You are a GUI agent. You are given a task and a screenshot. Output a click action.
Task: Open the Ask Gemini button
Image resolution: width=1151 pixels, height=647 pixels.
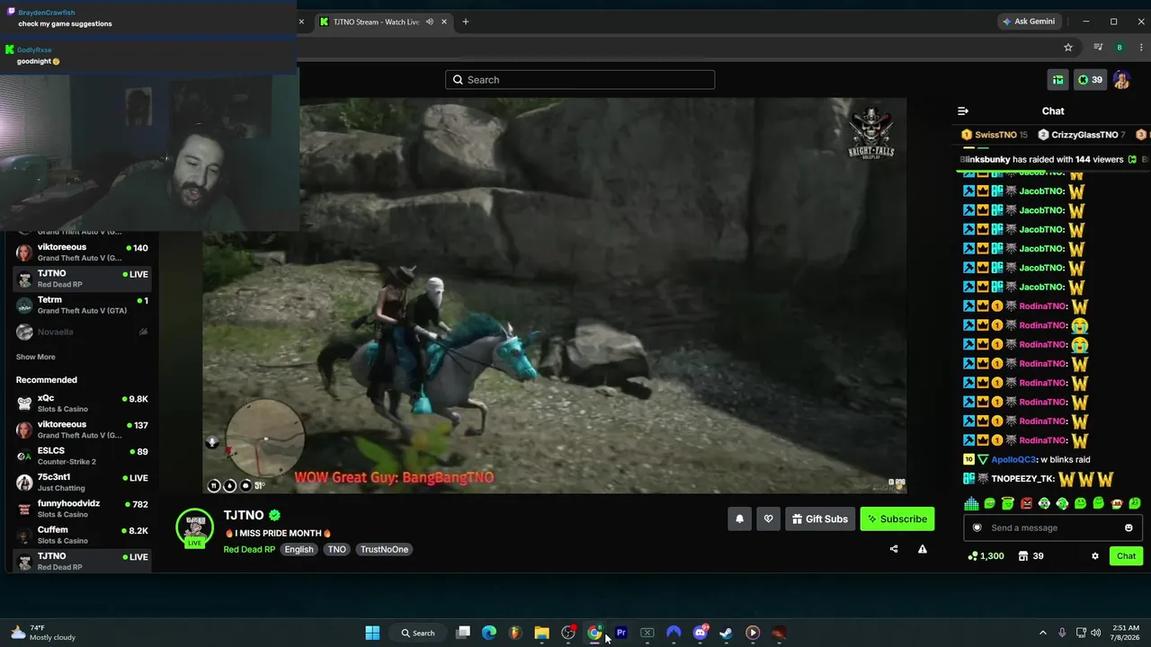1030,22
